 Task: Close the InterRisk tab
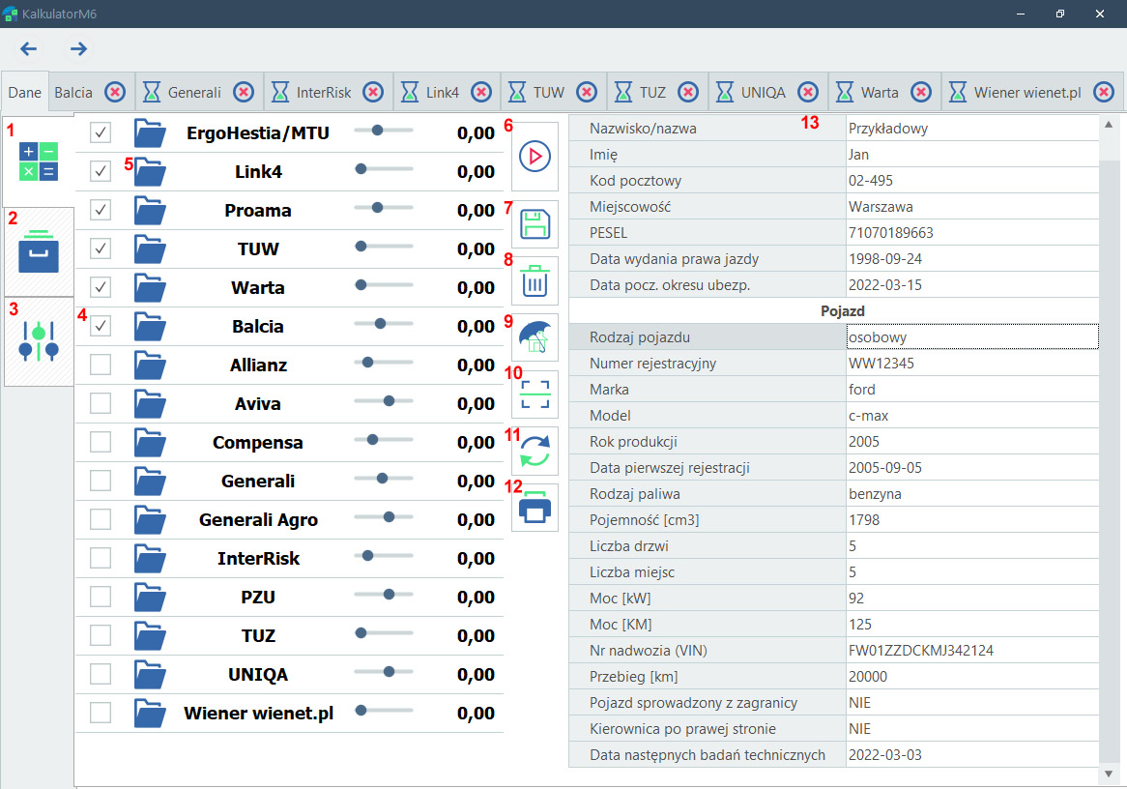coord(372,92)
